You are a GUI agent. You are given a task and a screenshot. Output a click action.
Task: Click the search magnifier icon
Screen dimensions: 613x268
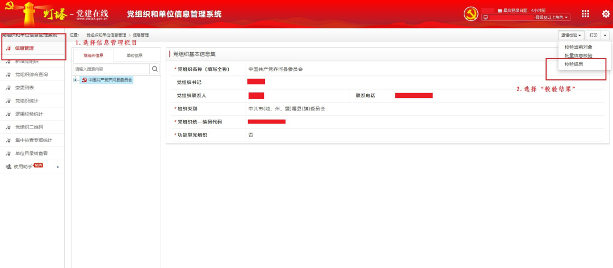[x=154, y=69]
